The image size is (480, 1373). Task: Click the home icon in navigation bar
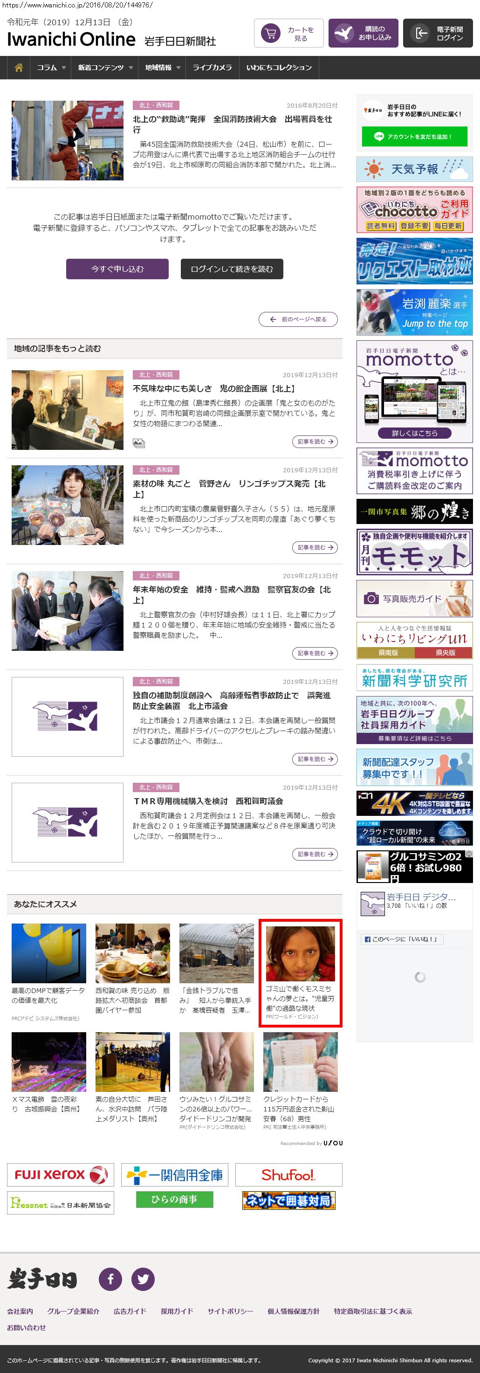[19, 68]
